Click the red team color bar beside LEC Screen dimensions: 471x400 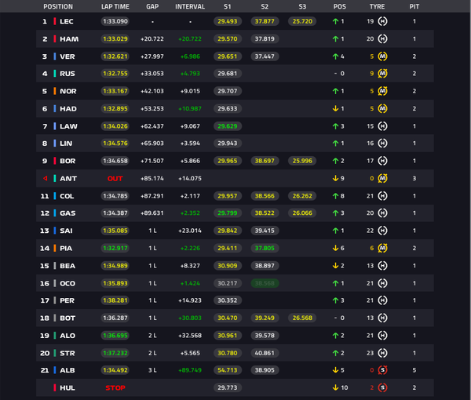55,21
